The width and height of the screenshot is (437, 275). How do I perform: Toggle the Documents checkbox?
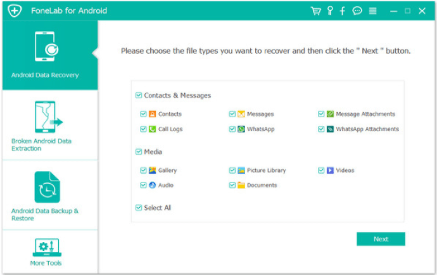(x=232, y=185)
